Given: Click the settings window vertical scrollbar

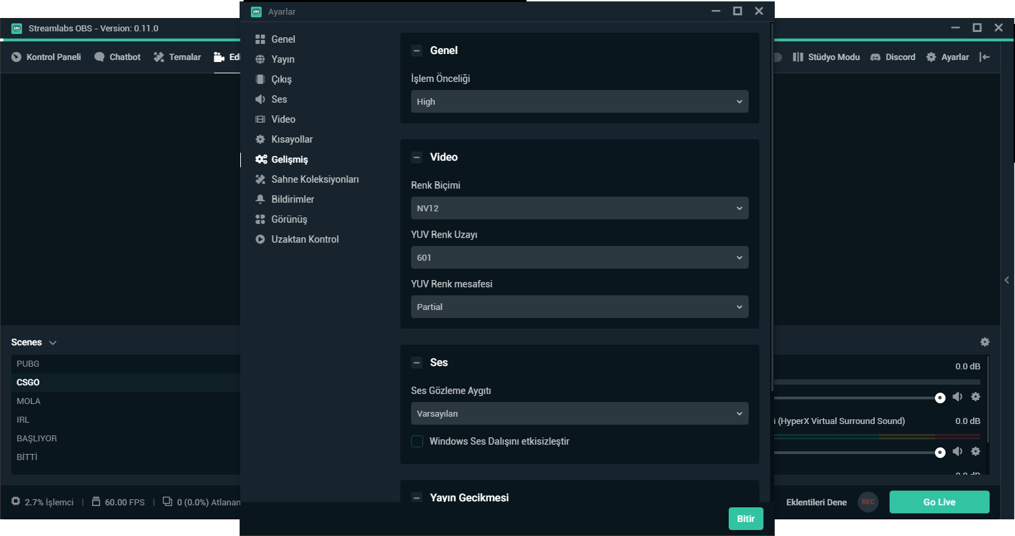Looking at the screenshot, I should pyautogui.click(x=772, y=207).
